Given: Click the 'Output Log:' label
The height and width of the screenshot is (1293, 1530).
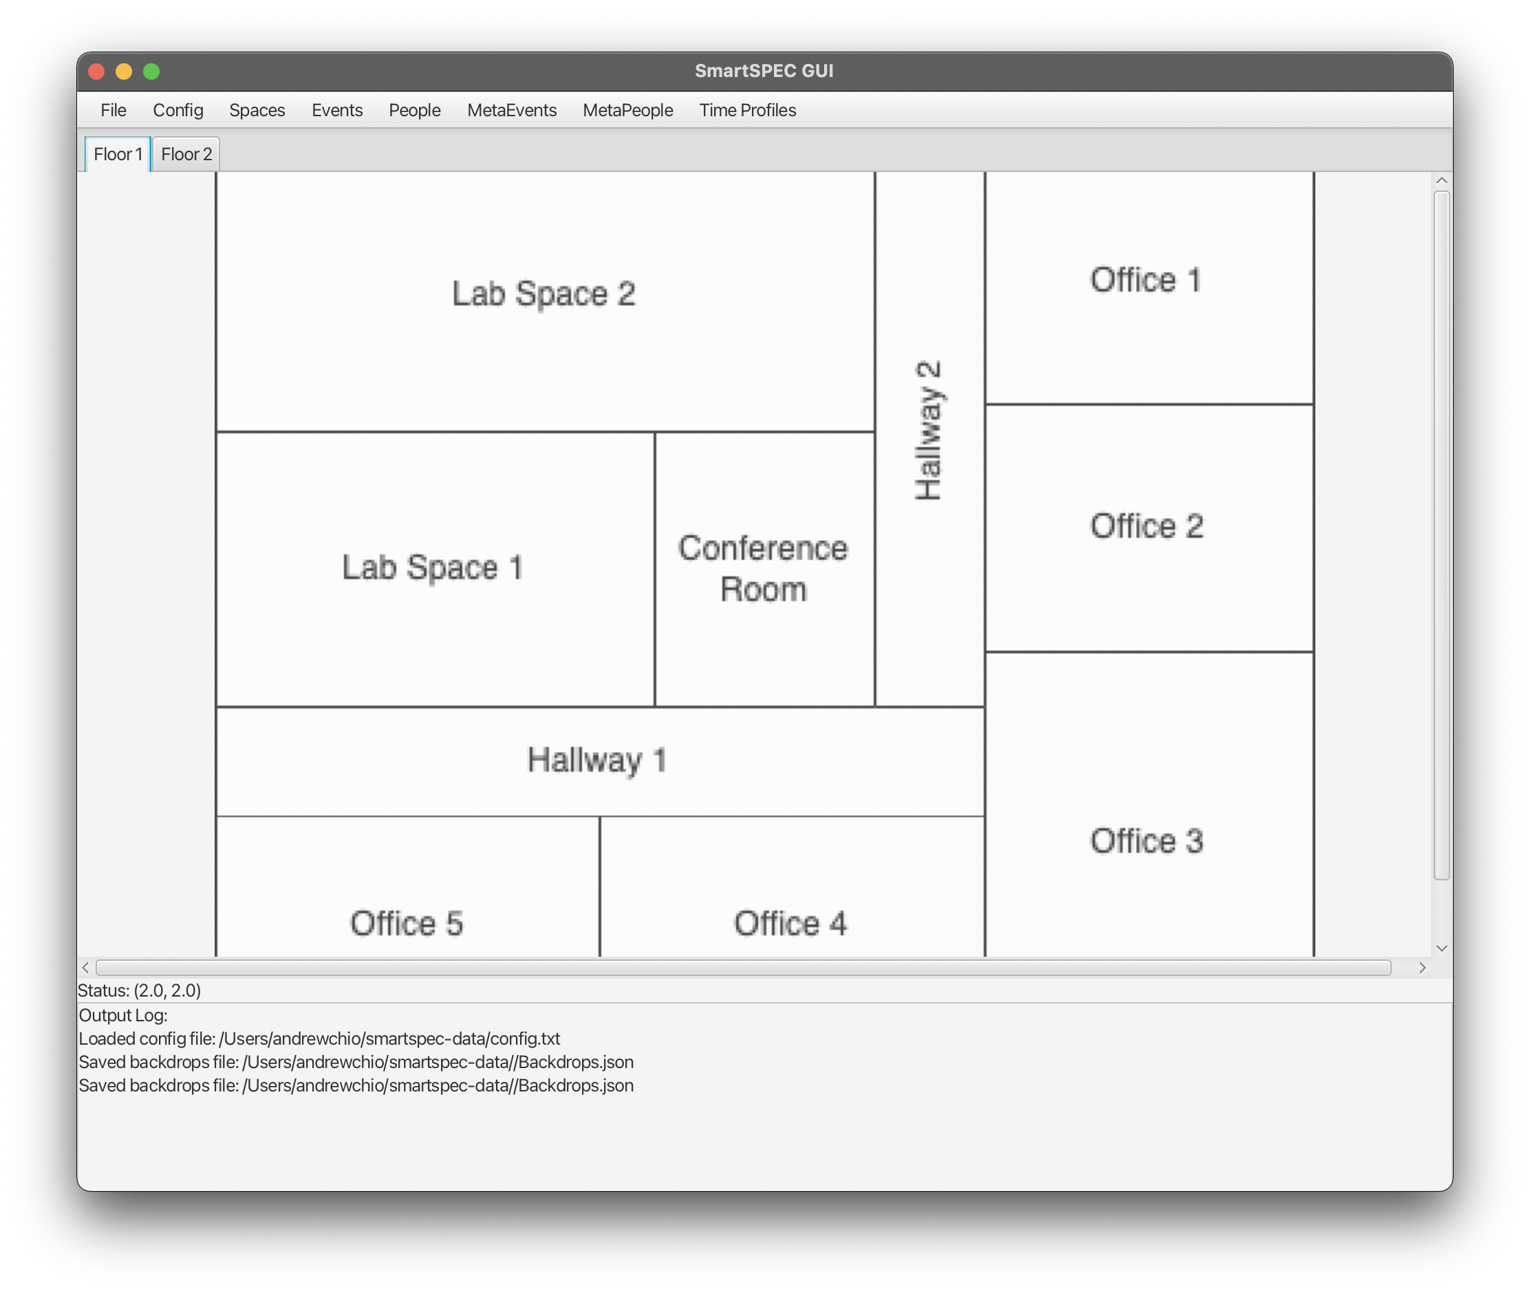Looking at the screenshot, I should [x=123, y=1014].
